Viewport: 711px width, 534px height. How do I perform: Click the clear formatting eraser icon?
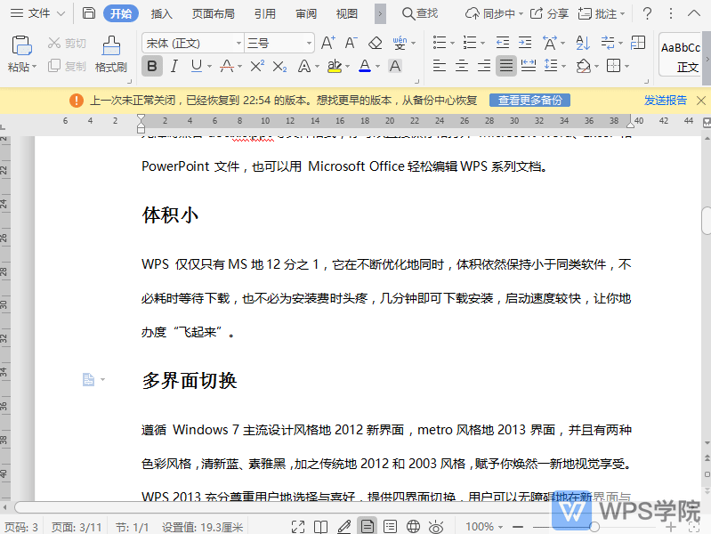375,43
